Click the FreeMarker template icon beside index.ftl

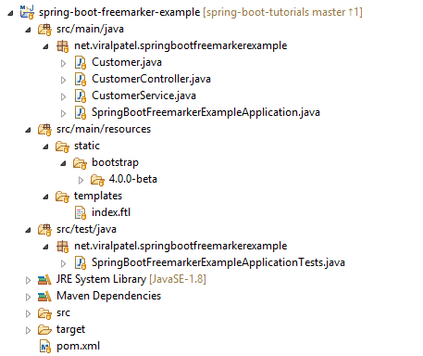click(81, 213)
